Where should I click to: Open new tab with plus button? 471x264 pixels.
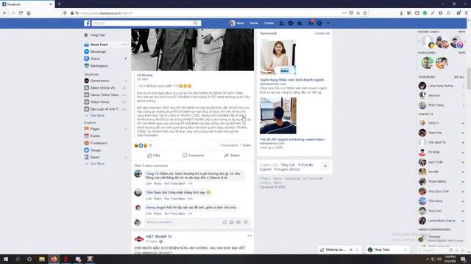(x=59, y=4)
